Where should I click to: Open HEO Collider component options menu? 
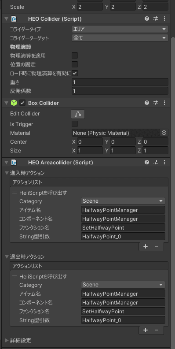point(164,19)
